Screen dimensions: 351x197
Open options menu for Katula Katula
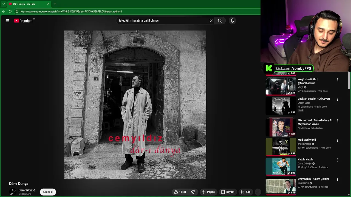338,160
